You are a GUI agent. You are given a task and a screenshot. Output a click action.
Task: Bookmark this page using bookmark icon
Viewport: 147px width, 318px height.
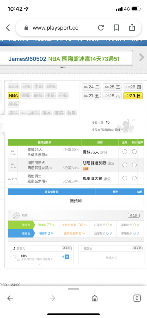tap(116, 28)
